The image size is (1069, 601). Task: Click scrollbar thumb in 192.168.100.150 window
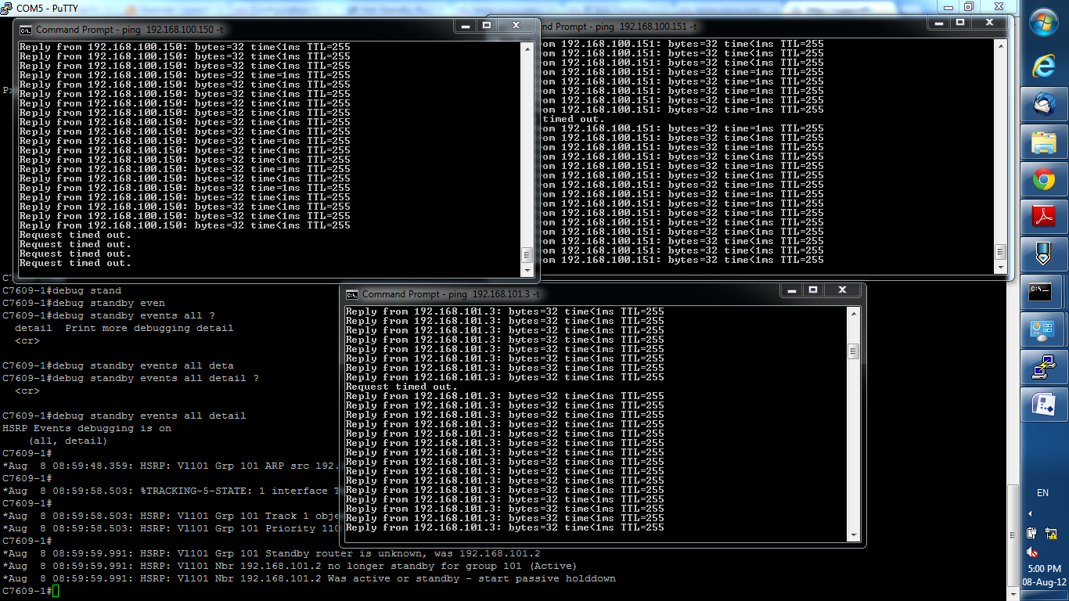coord(527,256)
